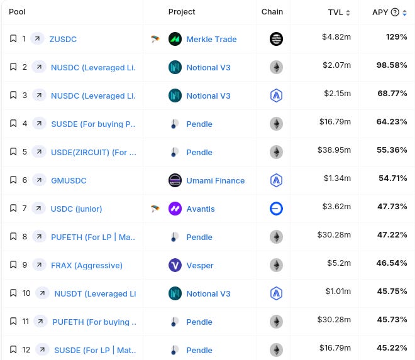Viewport: 415px width, 360px height.
Task: Click the $38.95m TVL value
Action: (x=334, y=150)
